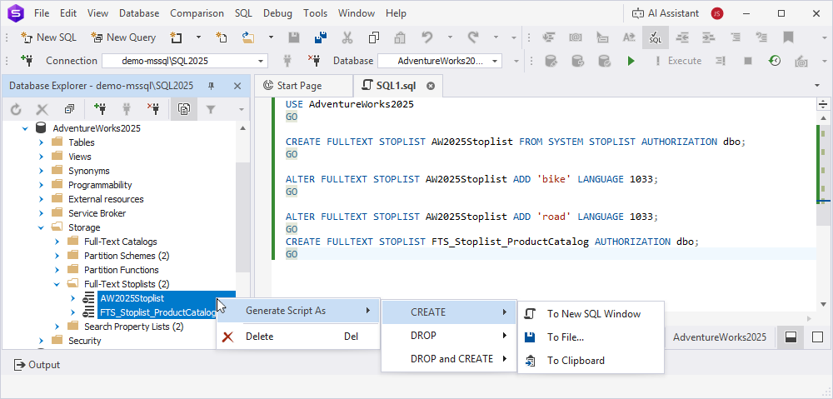Viewport: 833px width, 399px height.
Task: Open the Output panel
Action: tap(37, 365)
